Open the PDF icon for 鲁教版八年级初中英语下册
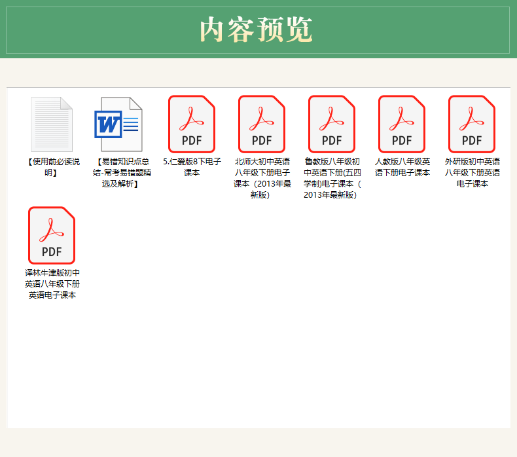The image size is (517, 457). pyautogui.click(x=332, y=124)
